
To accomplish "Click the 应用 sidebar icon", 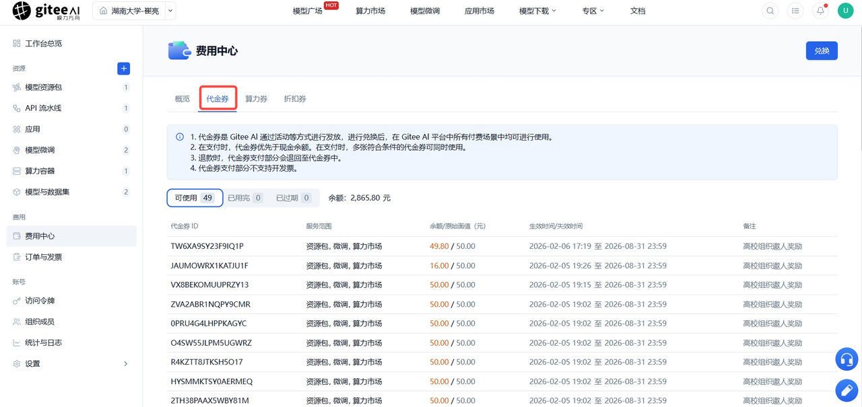I will click(17, 129).
